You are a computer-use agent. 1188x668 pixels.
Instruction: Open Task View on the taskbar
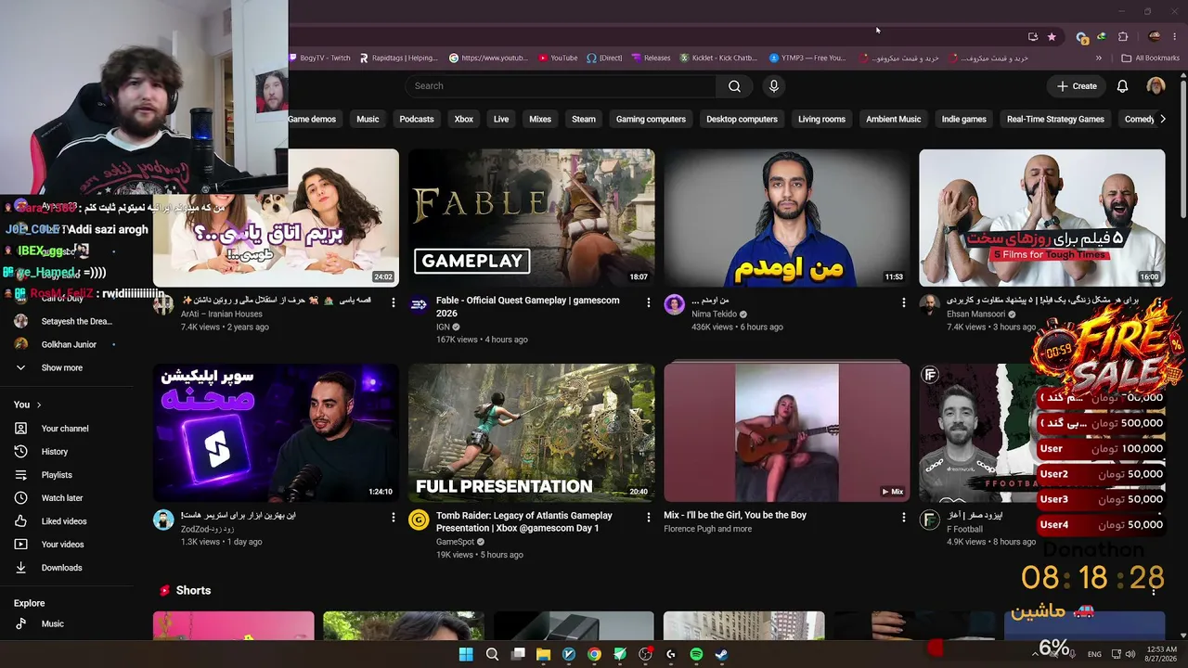tap(518, 654)
